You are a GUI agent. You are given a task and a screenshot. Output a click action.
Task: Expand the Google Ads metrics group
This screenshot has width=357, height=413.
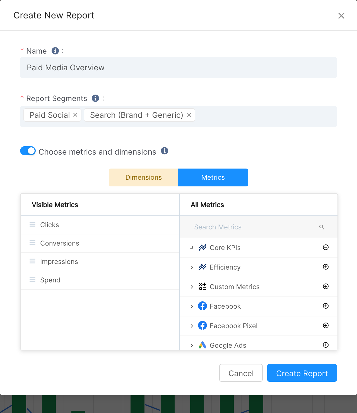pos(192,345)
